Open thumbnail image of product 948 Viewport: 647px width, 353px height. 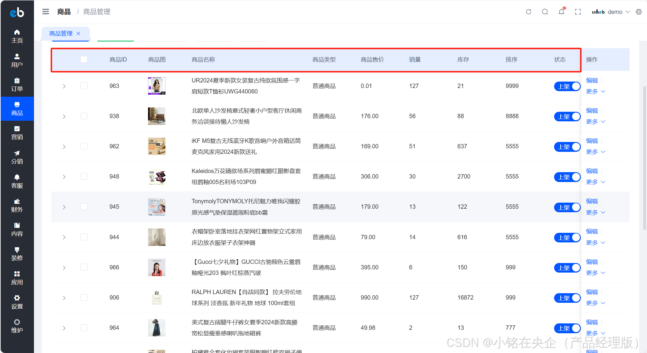pos(157,177)
